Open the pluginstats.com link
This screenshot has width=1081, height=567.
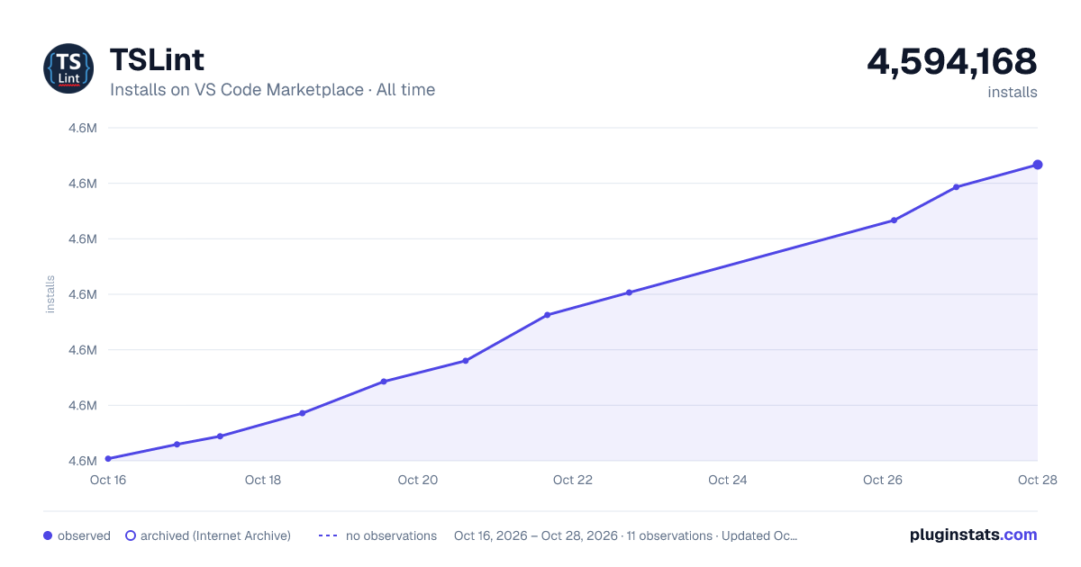point(973,535)
